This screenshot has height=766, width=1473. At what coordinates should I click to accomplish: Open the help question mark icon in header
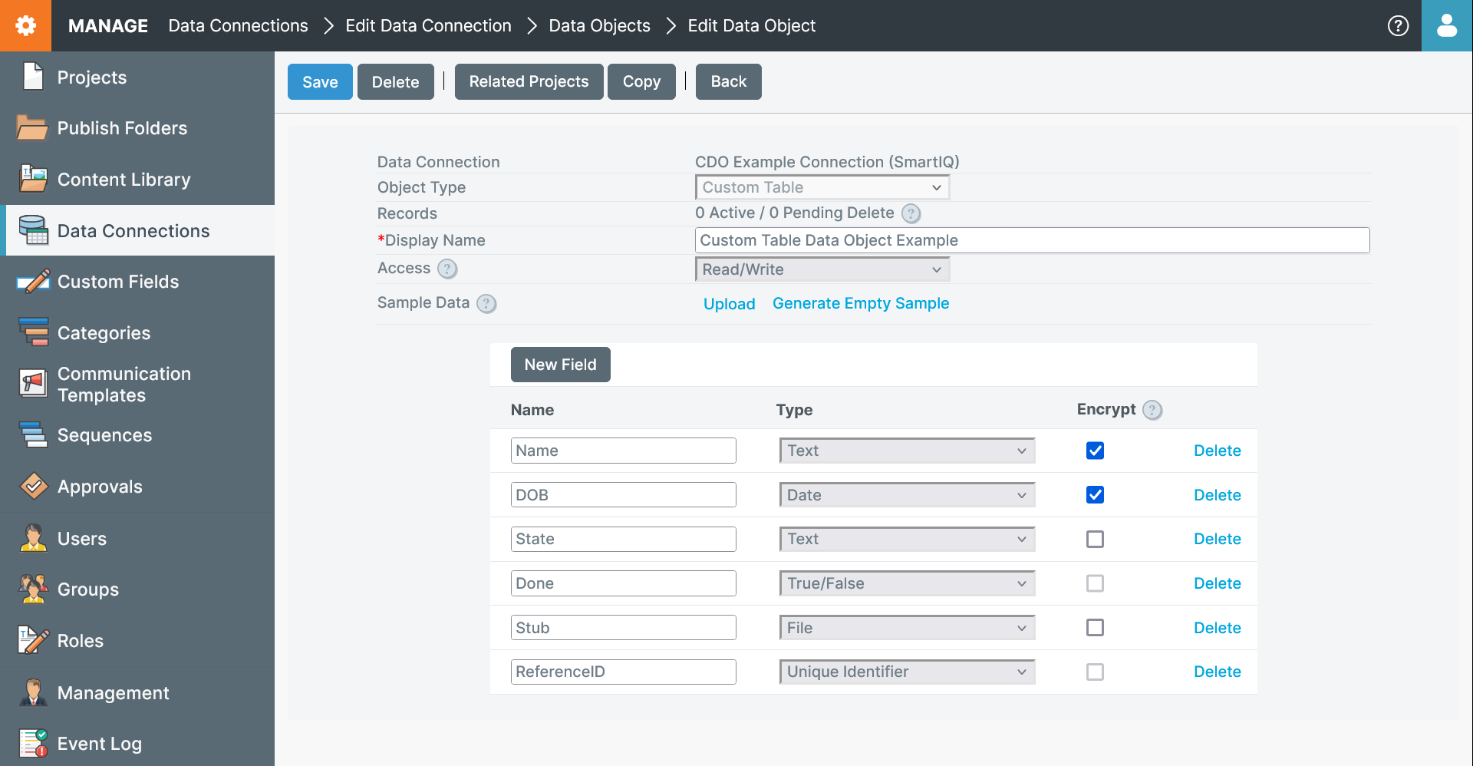click(x=1398, y=25)
